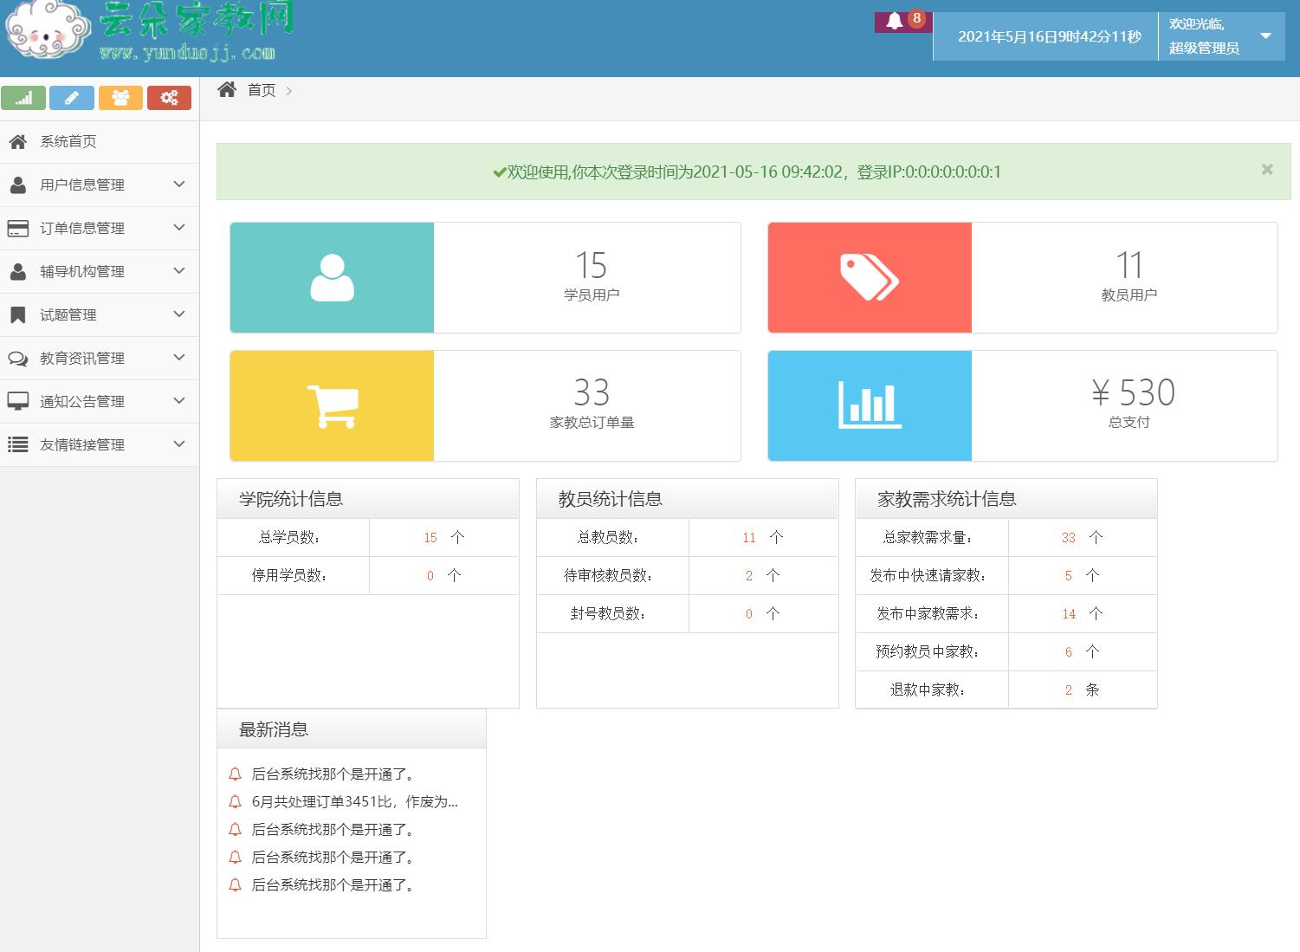The width and height of the screenshot is (1300, 952).
Task: Open the first 后台系统找那个是开通了 news item
Action: point(333,774)
